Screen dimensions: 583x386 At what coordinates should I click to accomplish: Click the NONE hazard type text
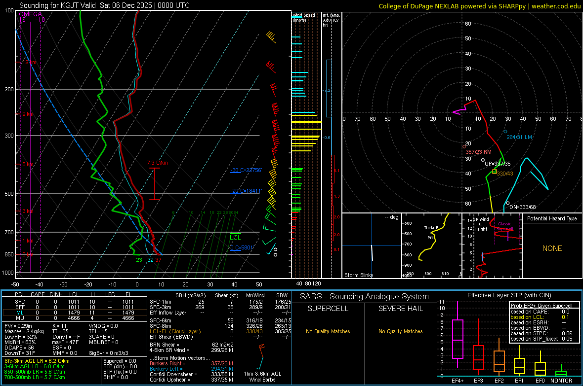tap(552, 248)
